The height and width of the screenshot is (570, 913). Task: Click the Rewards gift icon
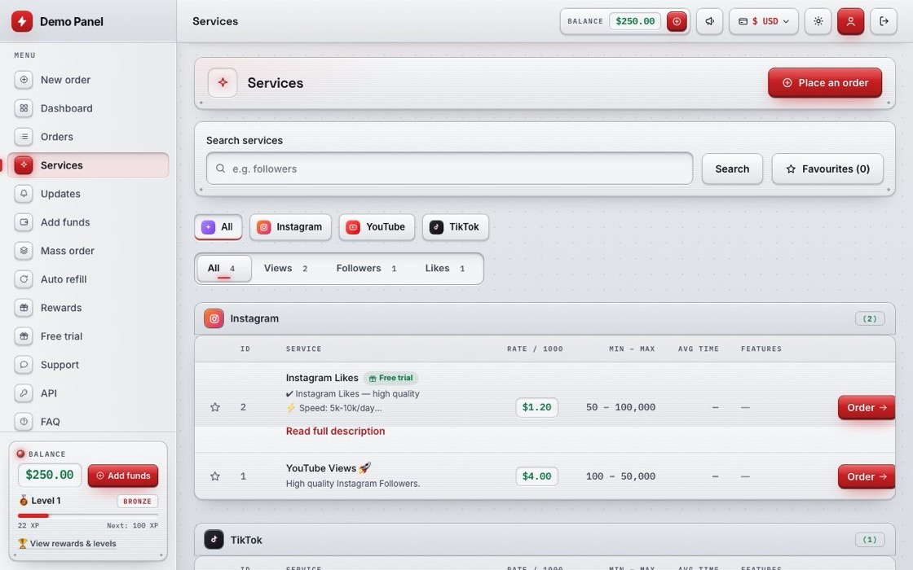click(x=24, y=308)
